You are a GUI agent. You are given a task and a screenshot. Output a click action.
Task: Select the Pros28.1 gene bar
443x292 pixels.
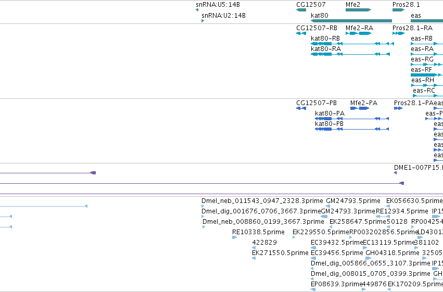[398, 10]
